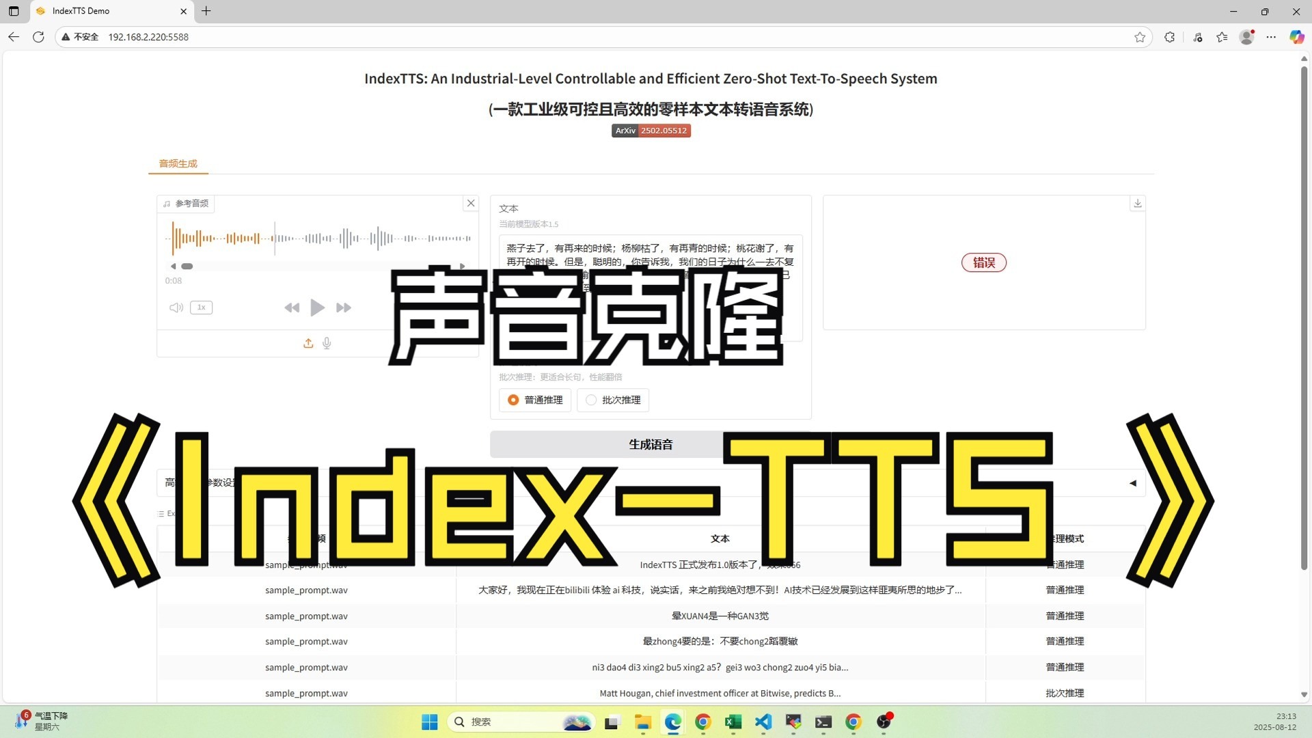Image resolution: width=1312 pixels, height=738 pixels.
Task: Click the taskbar search box
Action: [x=521, y=722]
